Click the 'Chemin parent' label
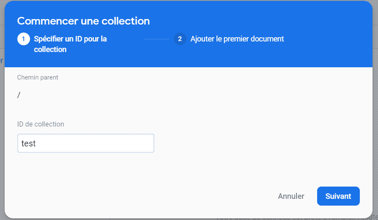 38,77
